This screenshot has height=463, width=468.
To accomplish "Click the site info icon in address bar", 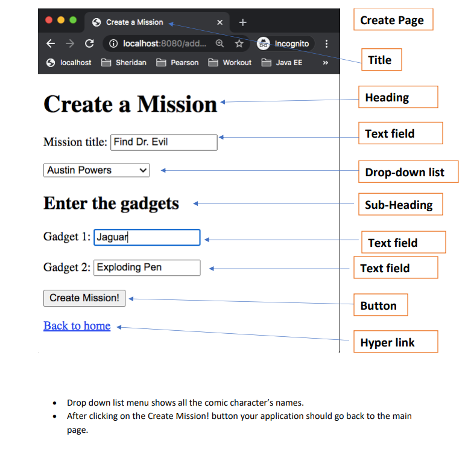I will click(113, 43).
